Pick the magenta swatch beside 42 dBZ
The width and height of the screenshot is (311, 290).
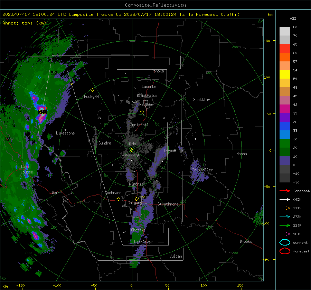pyautogui.click(x=285, y=109)
